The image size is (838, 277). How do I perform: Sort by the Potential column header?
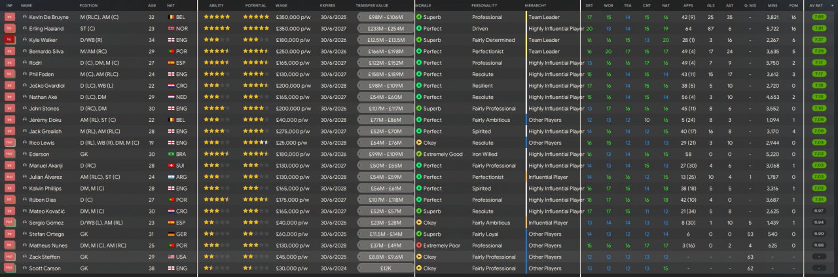[x=256, y=5]
